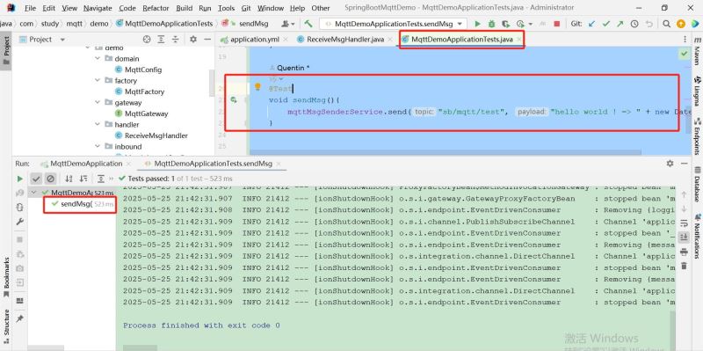
Task: Open the Refactor menu
Action: click(156, 8)
